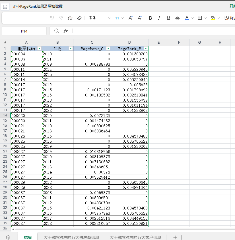Viewport: 235px width, 240px height.
Task: Increase font size with the A+ icon
Action: click(131, 18)
